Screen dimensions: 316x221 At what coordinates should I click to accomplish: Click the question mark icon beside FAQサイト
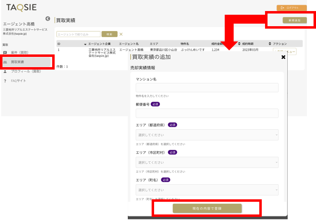coord(5,81)
